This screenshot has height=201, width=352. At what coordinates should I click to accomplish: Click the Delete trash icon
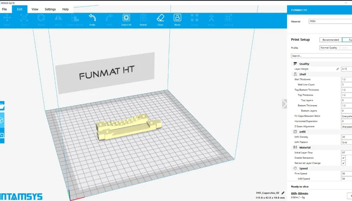(143, 18)
